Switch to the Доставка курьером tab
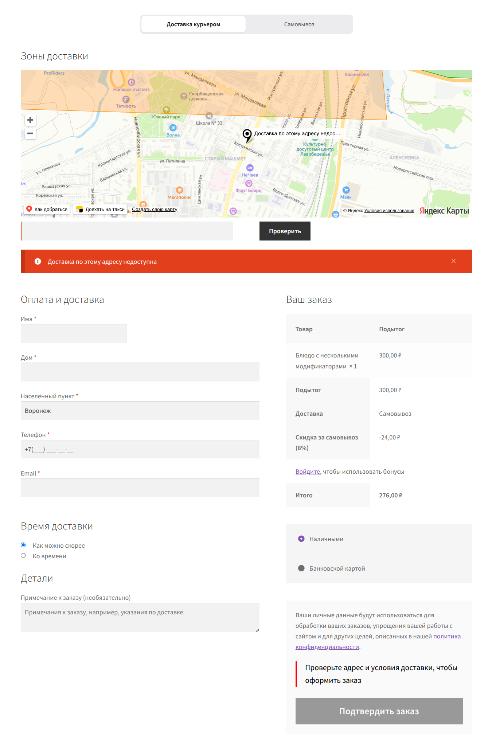Viewport: 492px width, 747px height. pos(194,24)
